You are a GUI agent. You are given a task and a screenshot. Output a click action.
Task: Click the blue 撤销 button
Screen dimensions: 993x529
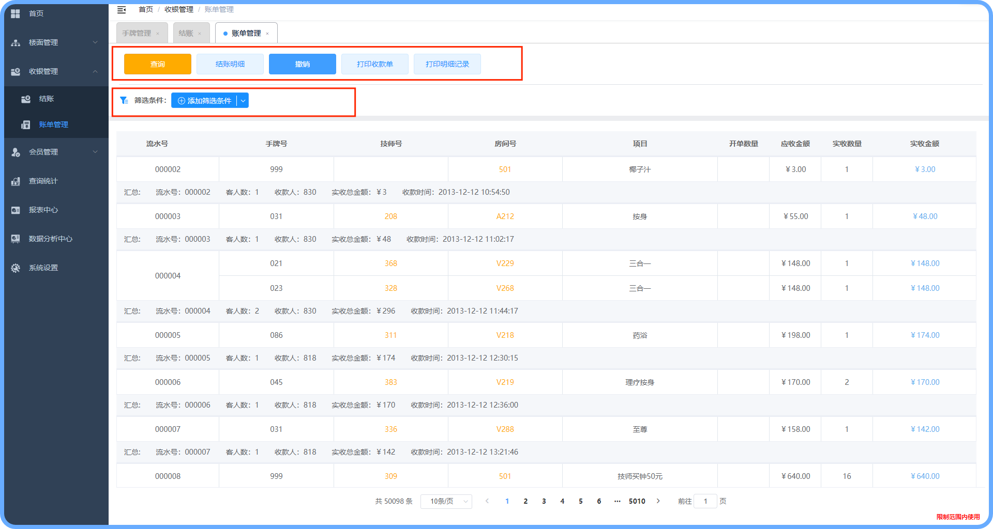tap(303, 64)
